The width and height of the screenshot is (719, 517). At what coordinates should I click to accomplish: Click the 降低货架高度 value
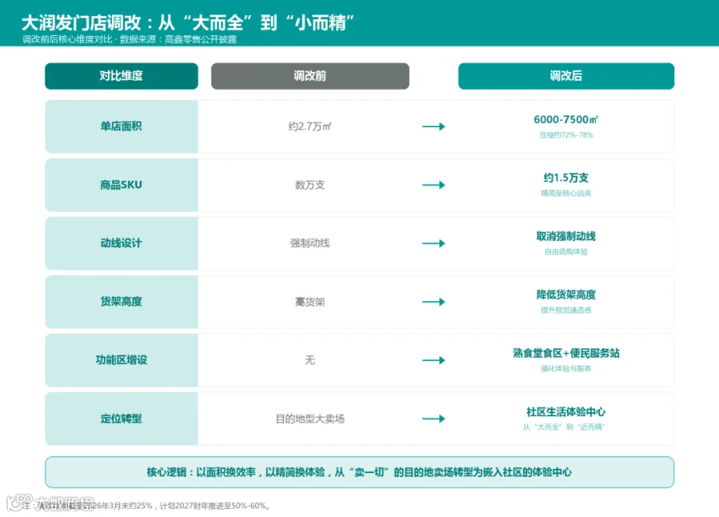[566, 295]
